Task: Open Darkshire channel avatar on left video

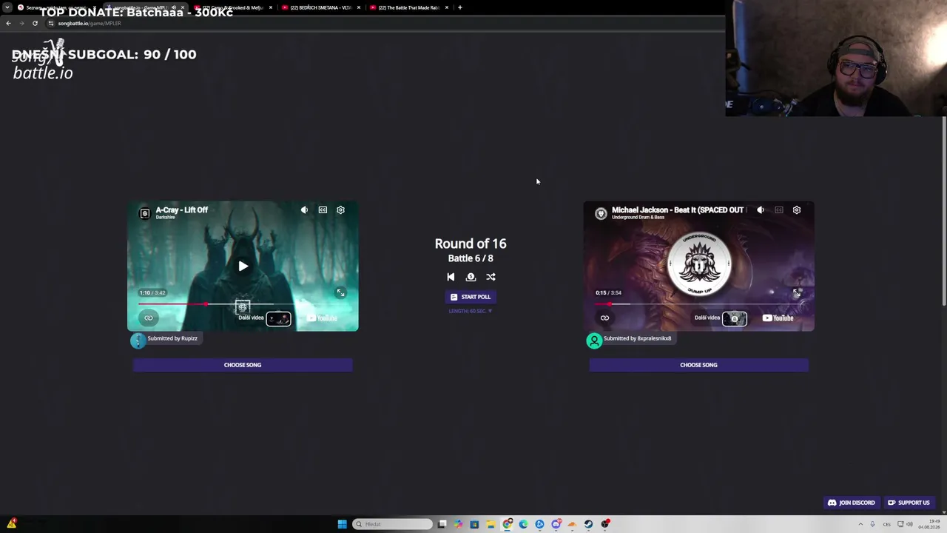Action: click(145, 213)
